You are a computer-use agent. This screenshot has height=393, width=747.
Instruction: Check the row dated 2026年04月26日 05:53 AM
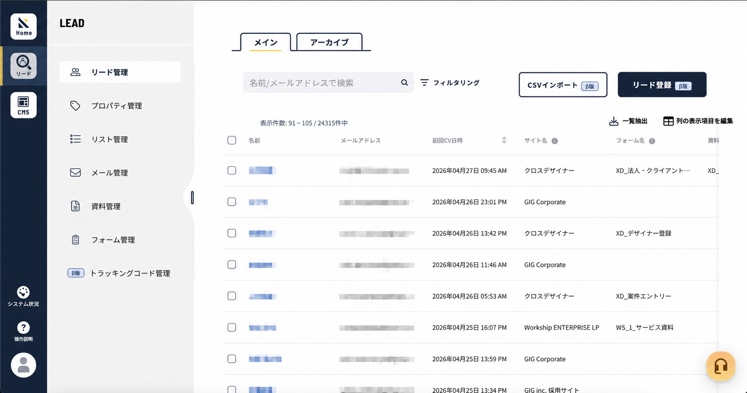232,296
